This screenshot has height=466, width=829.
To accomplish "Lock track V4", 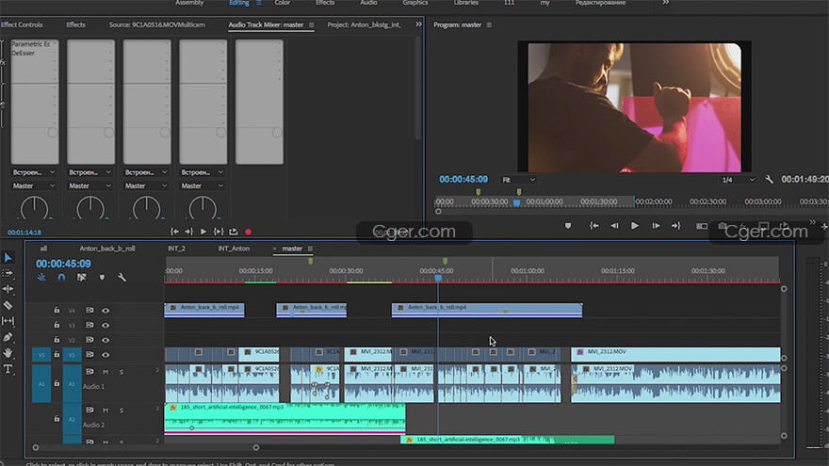I will (x=57, y=310).
